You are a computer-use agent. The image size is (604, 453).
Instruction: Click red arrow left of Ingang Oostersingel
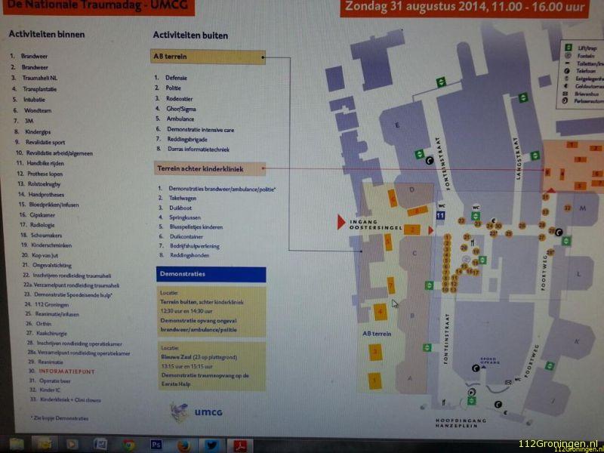pyautogui.click(x=339, y=221)
